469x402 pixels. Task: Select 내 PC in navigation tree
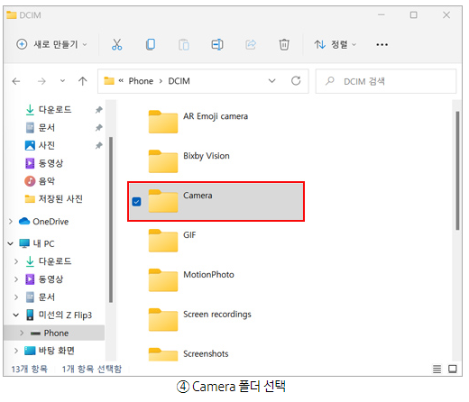(37, 243)
